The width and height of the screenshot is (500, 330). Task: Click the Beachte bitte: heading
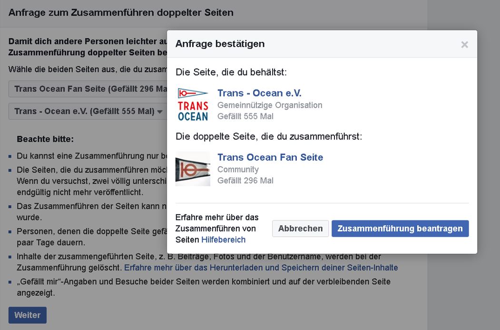(45, 139)
